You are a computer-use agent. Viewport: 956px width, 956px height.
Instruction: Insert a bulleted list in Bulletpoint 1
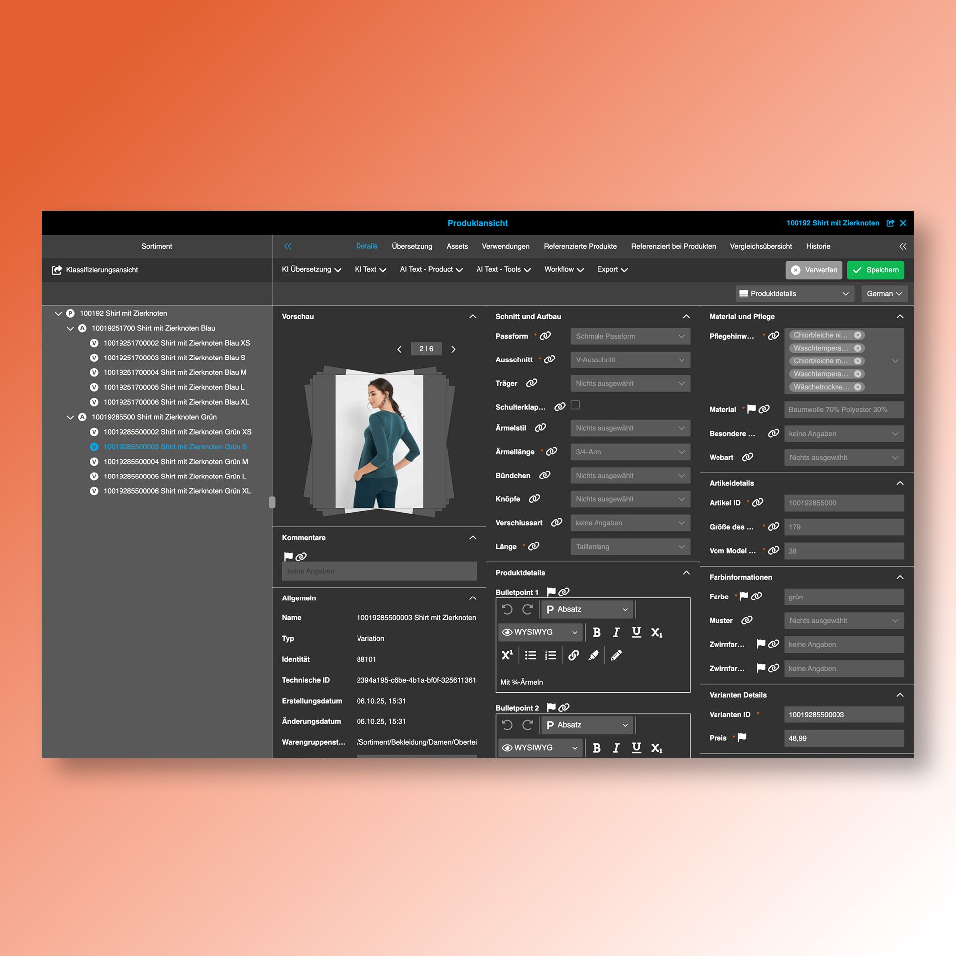point(530,655)
